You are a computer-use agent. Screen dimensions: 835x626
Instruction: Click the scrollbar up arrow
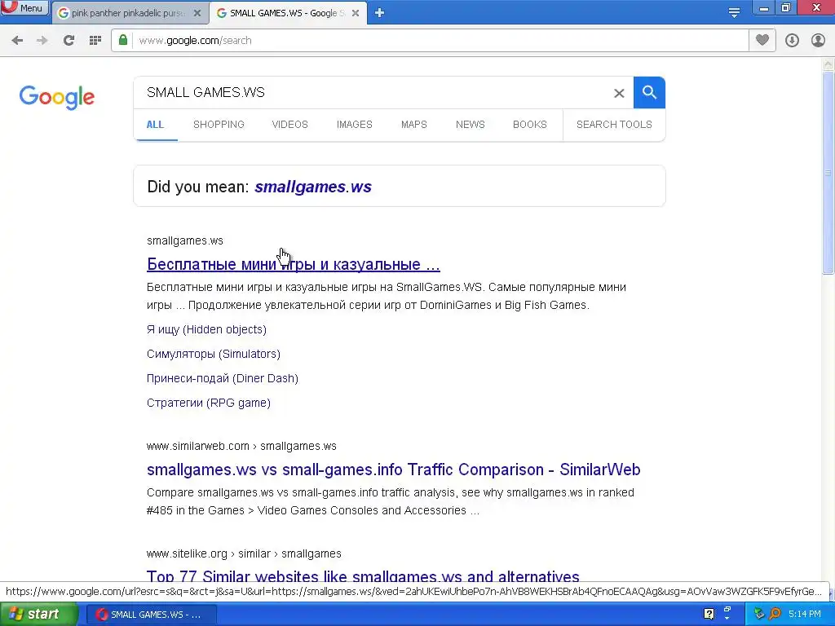pyautogui.click(x=828, y=64)
